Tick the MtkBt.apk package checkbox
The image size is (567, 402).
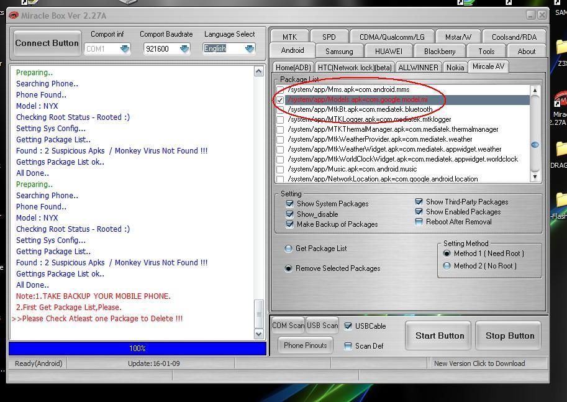tap(281, 110)
